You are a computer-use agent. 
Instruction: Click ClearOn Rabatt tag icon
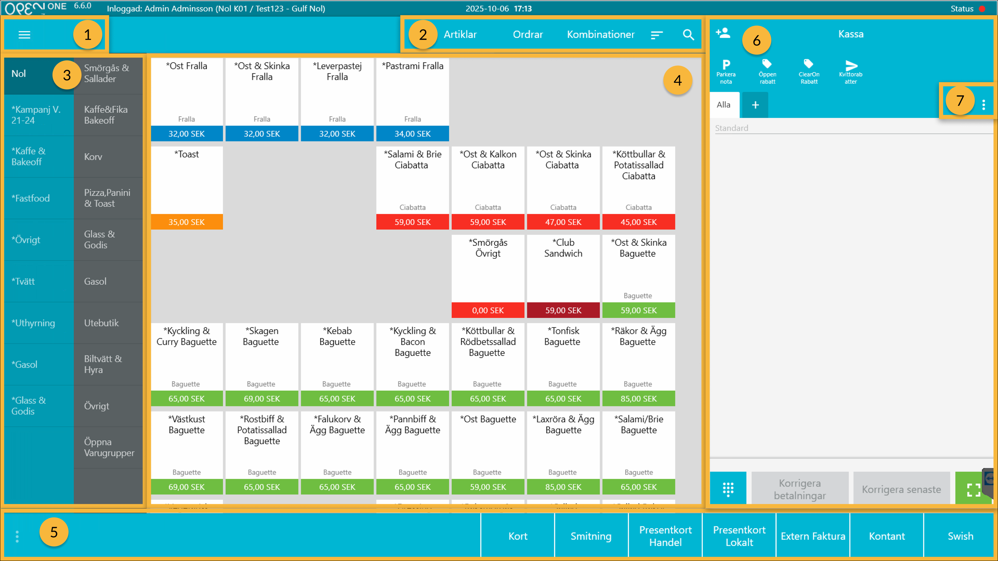(x=809, y=72)
